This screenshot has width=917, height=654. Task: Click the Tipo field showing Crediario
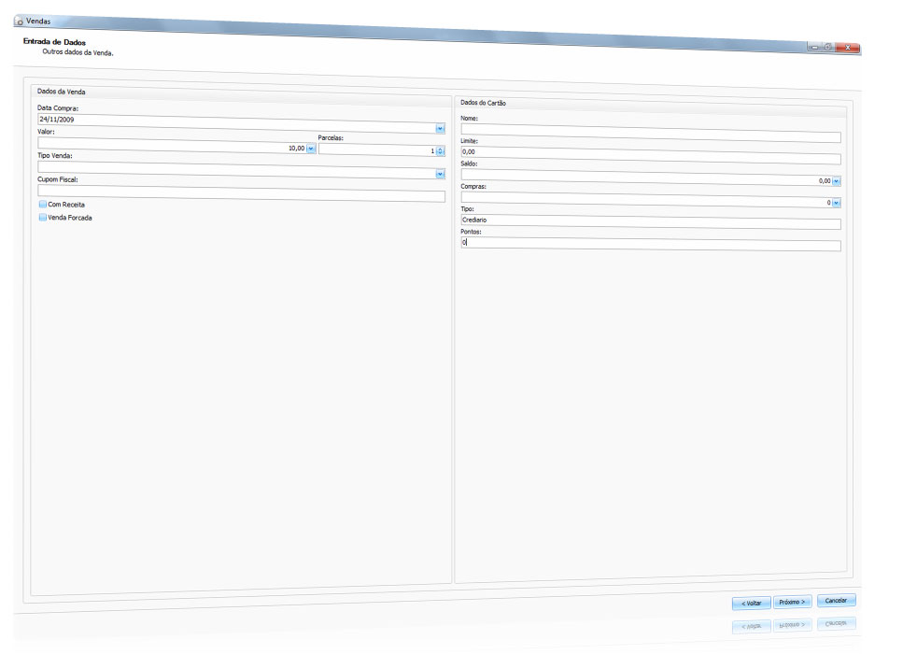point(650,222)
